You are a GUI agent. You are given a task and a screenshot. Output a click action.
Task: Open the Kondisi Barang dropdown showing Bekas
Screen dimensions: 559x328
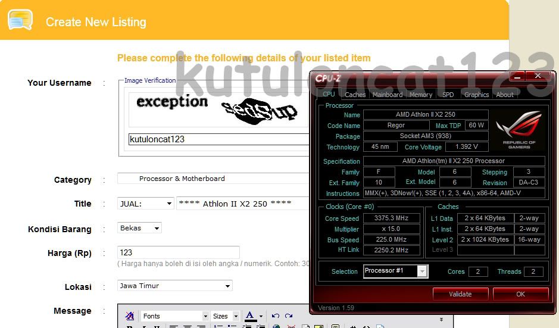click(x=139, y=228)
